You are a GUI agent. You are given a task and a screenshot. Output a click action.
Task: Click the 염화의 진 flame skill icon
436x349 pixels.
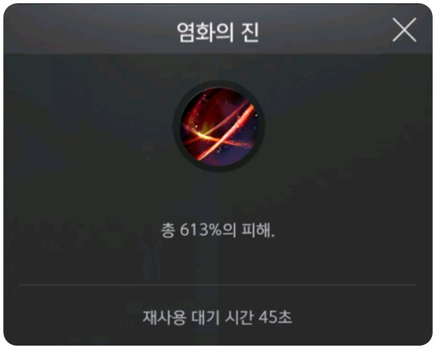point(219,126)
